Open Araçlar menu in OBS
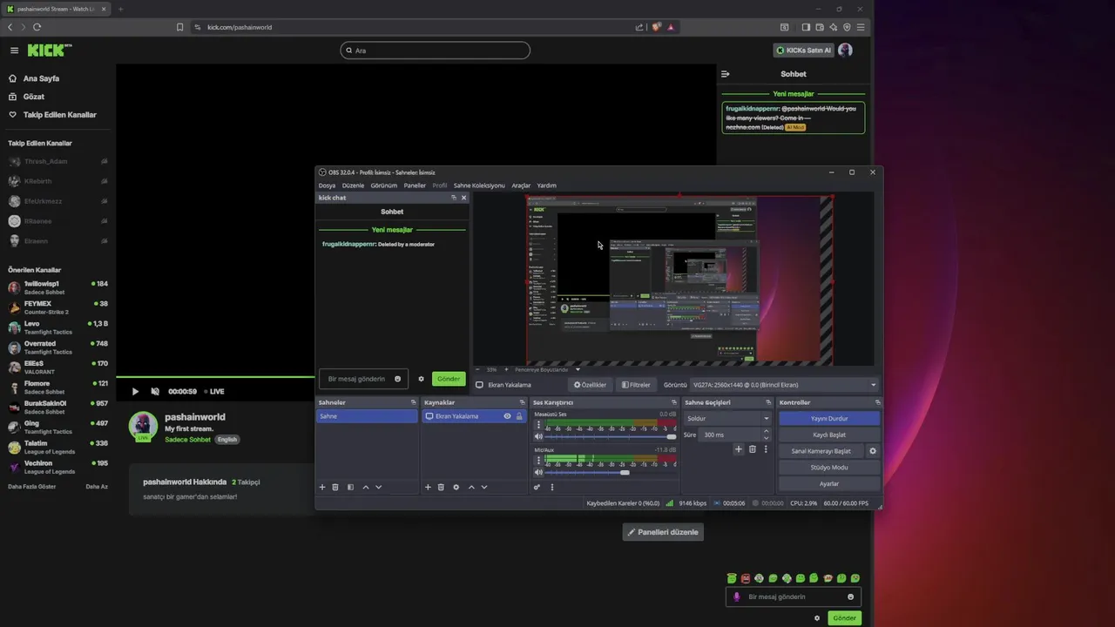 coord(521,185)
